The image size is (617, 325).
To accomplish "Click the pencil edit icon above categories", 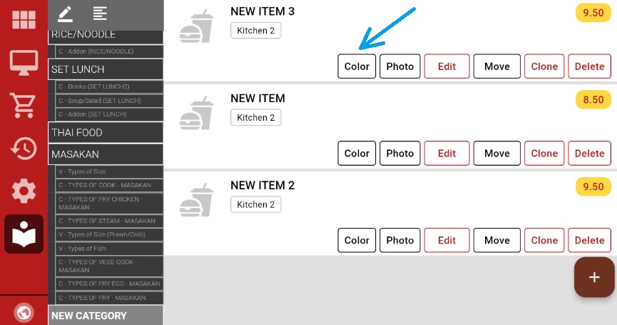I will [66, 13].
